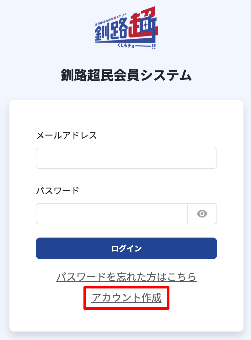Submit credentials via the blue Login button

tap(126, 248)
